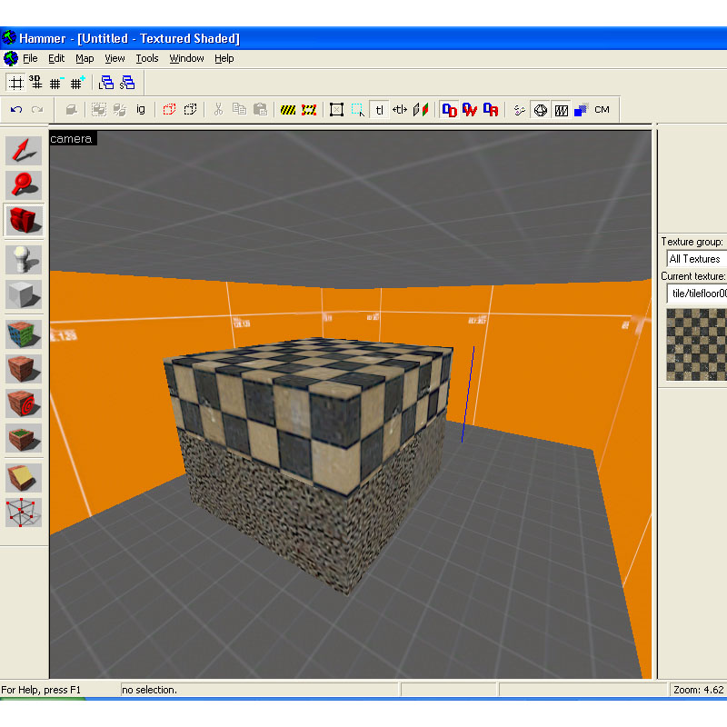Open the camera view type label
Image resolution: width=727 pixels, height=727 pixels.
[72, 138]
